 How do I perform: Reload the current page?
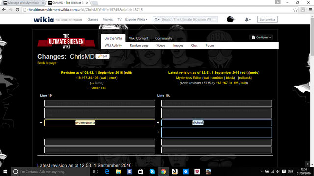[18, 10]
